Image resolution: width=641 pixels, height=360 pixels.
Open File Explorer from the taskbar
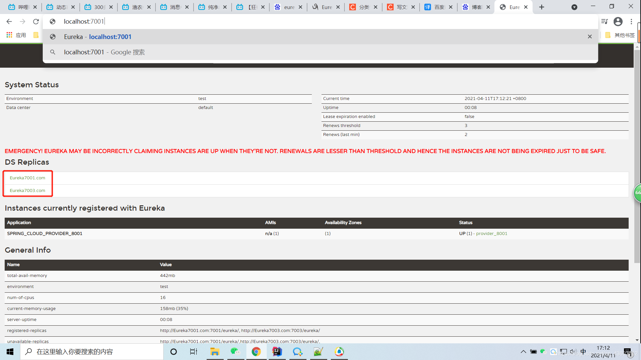(215, 352)
